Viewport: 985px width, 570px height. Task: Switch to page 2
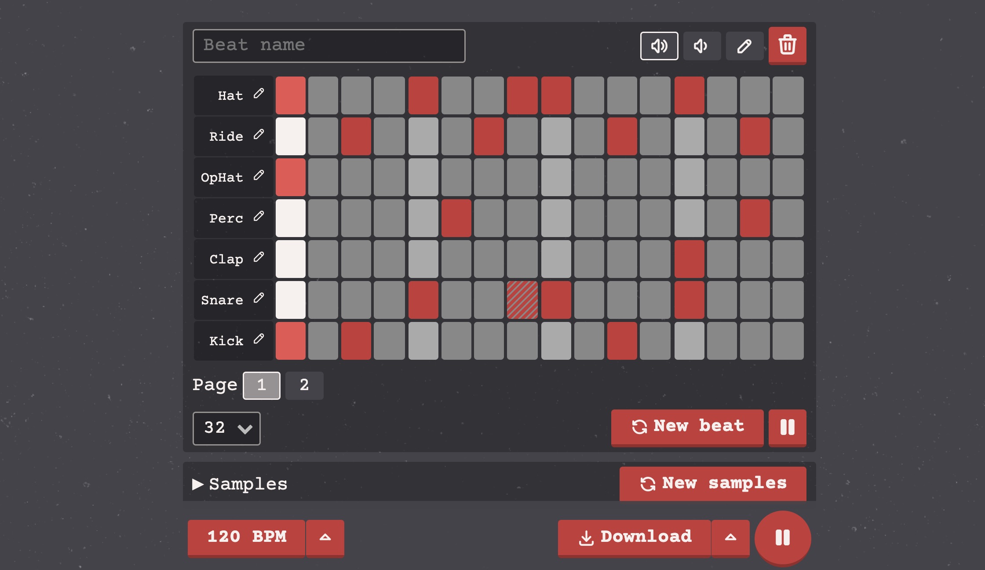(304, 385)
